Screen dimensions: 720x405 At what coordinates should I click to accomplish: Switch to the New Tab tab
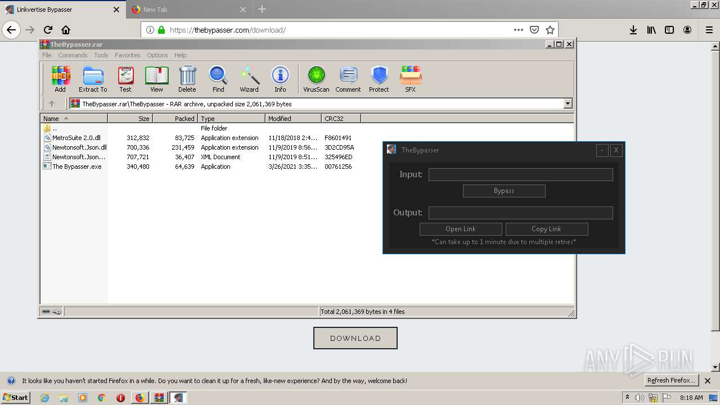pyautogui.click(x=188, y=10)
